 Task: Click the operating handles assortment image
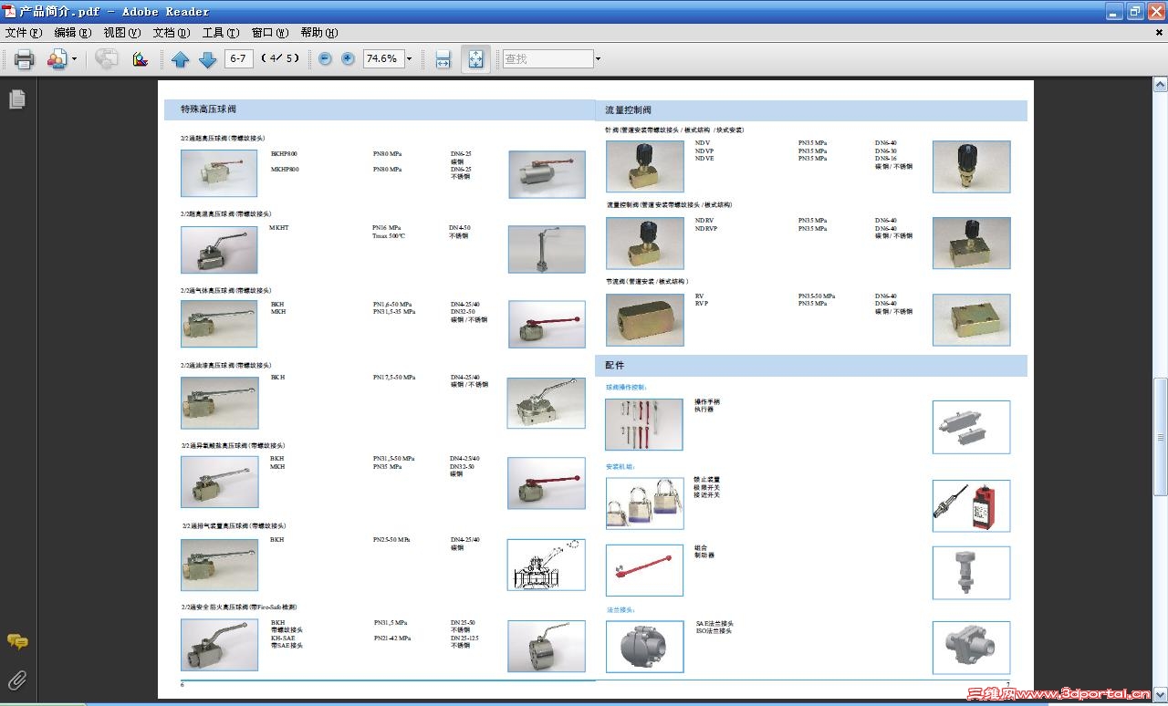[643, 424]
